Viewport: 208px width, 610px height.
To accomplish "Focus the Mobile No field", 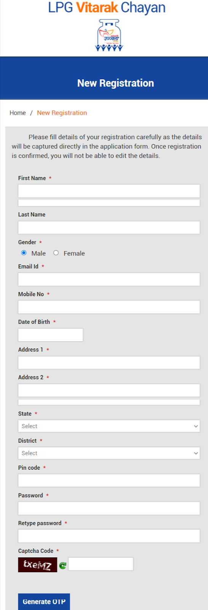I will [x=109, y=307].
